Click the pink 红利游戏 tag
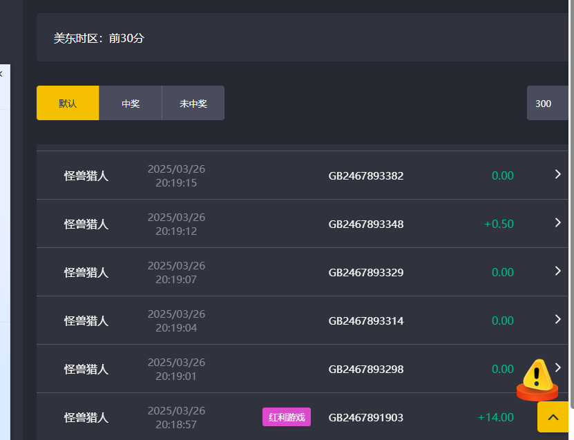This screenshot has height=440, width=574. pyautogui.click(x=286, y=417)
